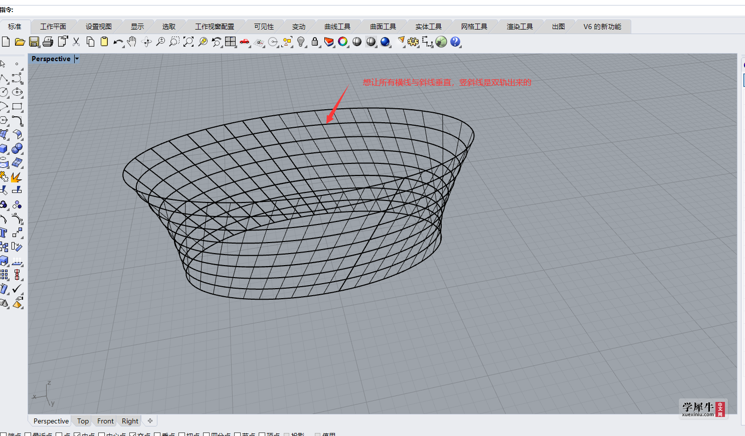The width and height of the screenshot is (745, 436).
Task: Click the check mark icon in the left toolbar
Action: [x=17, y=289]
